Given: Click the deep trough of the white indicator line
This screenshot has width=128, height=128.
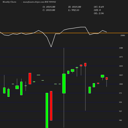Looking at the screenshot, I should pyautogui.click(x=51, y=47).
